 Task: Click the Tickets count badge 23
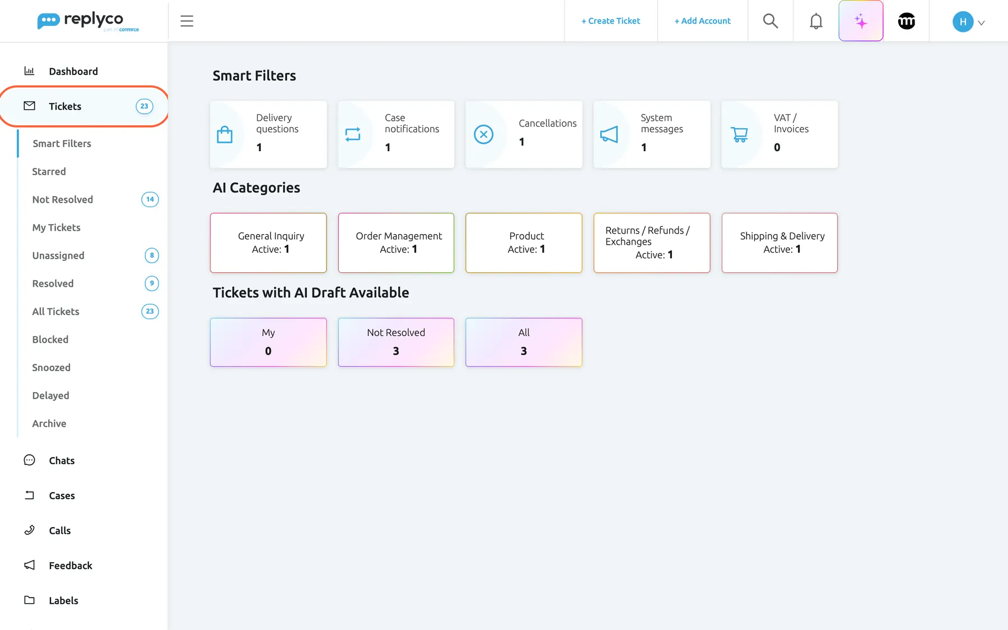click(144, 106)
